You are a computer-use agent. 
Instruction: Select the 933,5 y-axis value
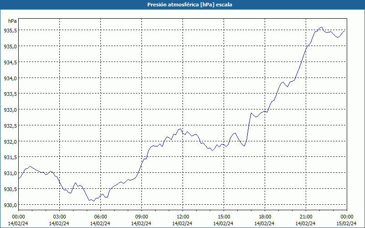click(10, 94)
